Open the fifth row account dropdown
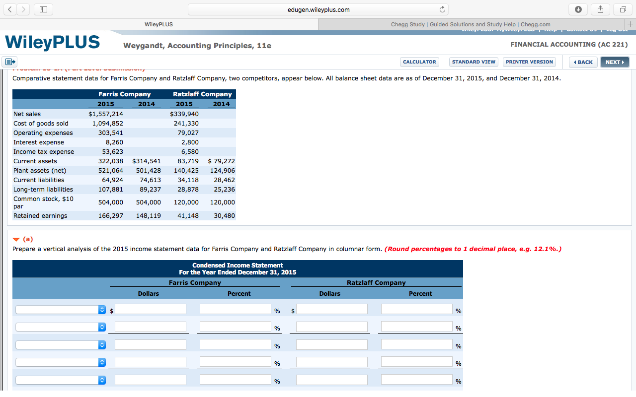This screenshot has height=397, width=636. [x=61, y=380]
